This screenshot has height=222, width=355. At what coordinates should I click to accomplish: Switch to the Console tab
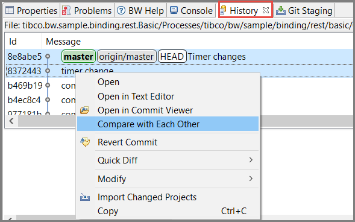191,11
